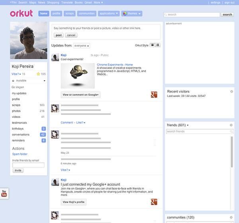239x223 pixels.
Task: Click the conversations count badge 42
Action: pos(43,134)
